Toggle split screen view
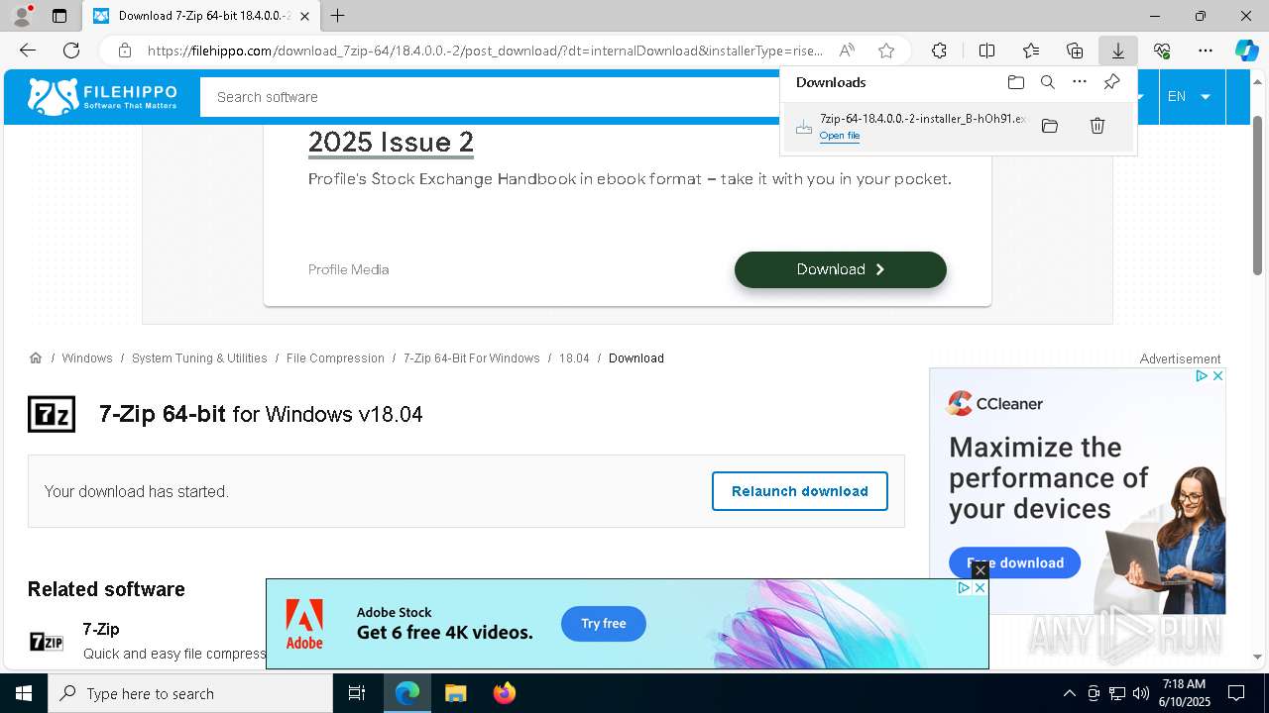The image size is (1269, 713). (x=986, y=51)
